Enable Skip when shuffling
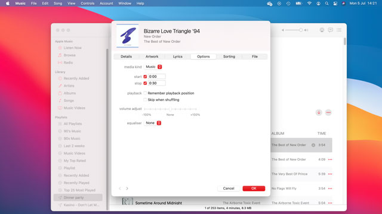382x214 pixels. (x=145, y=100)
